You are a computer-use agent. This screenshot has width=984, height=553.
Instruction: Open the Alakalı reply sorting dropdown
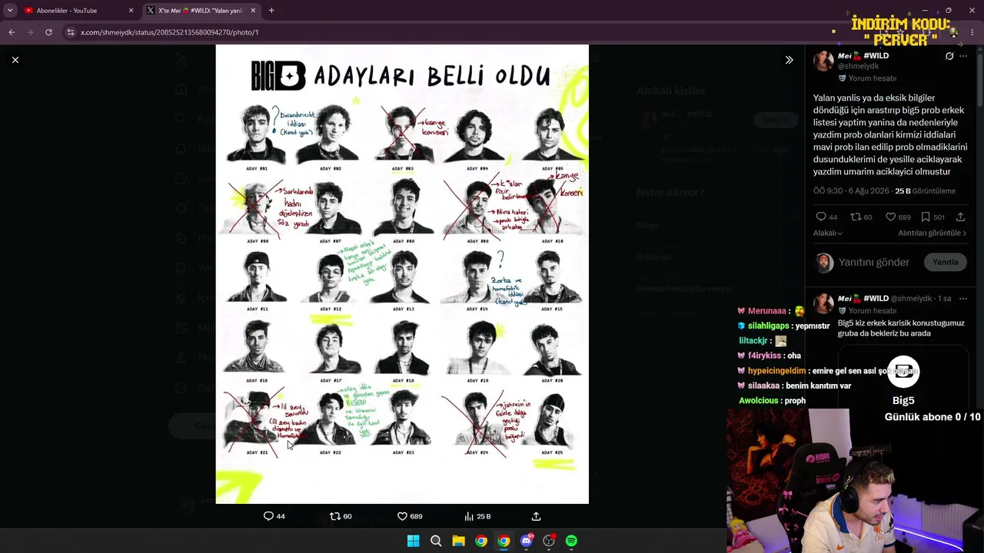(x=828, y=233)
